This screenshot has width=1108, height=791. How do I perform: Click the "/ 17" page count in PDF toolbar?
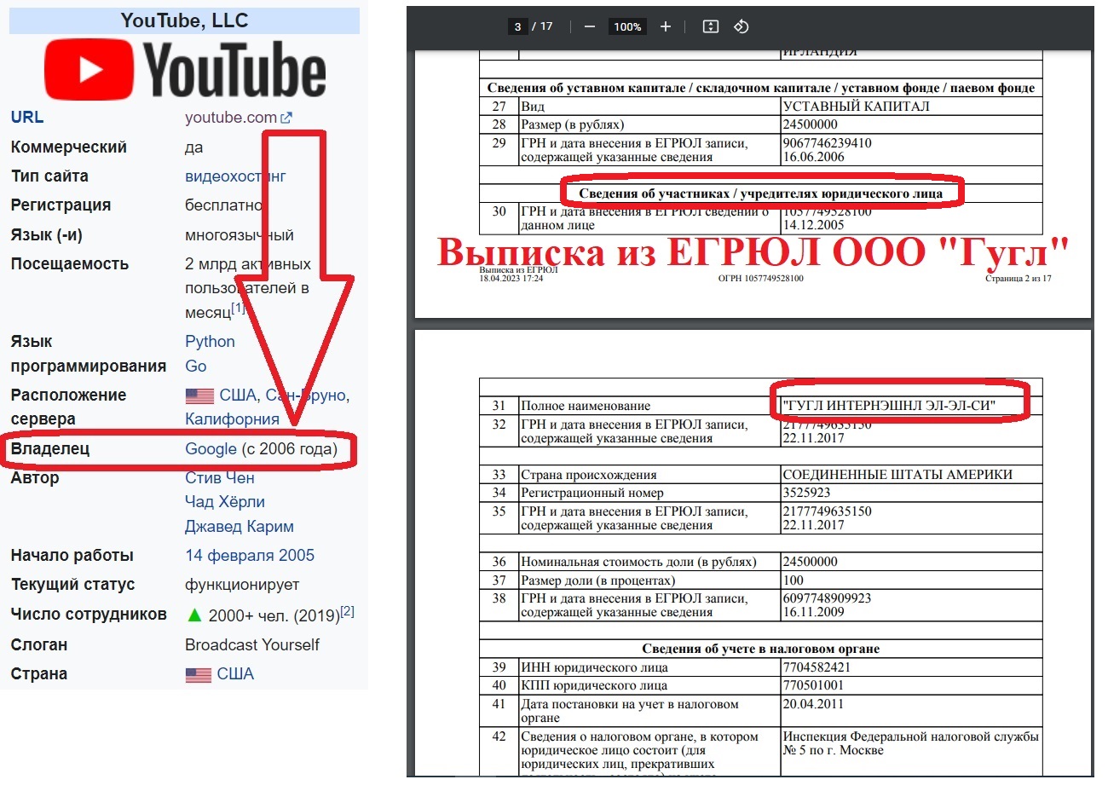(x=542, y=26)
